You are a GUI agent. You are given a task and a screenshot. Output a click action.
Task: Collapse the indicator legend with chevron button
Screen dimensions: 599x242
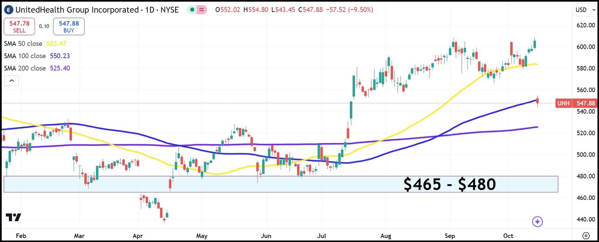click(x=12, y=81)
